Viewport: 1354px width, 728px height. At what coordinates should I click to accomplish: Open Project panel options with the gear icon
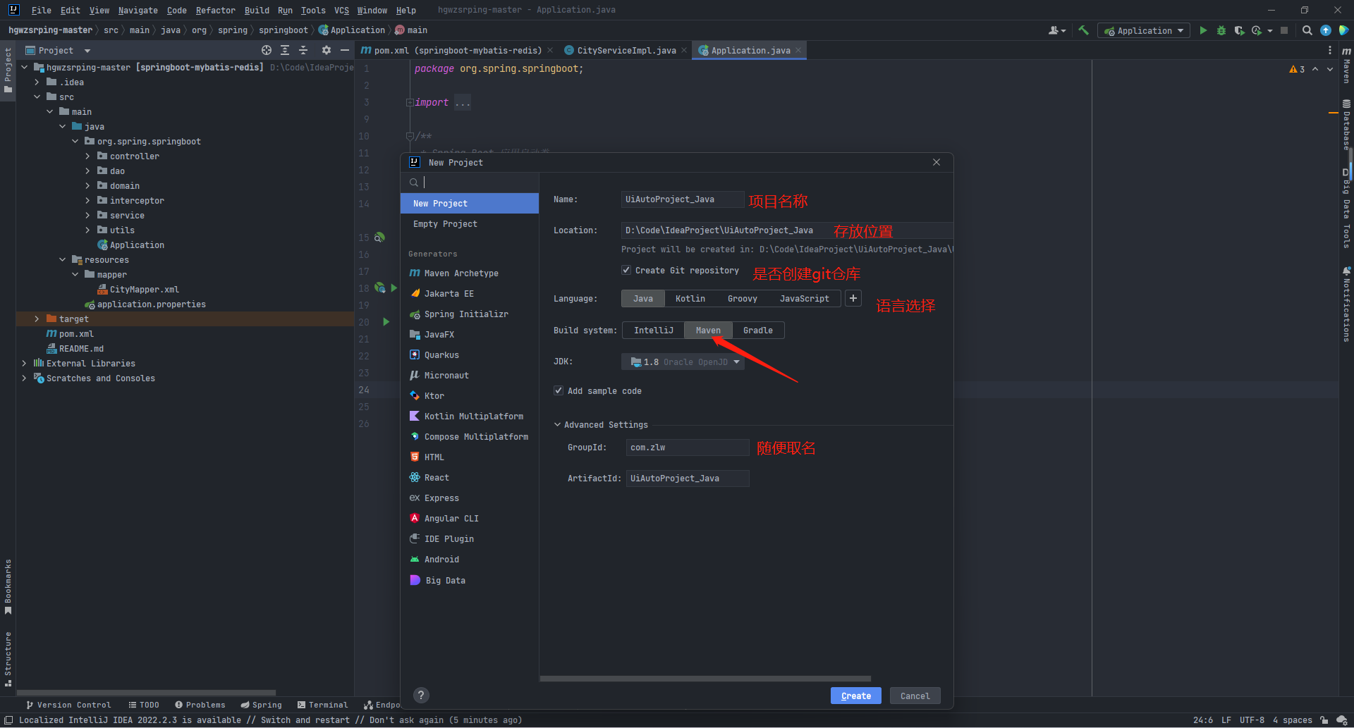326,50
